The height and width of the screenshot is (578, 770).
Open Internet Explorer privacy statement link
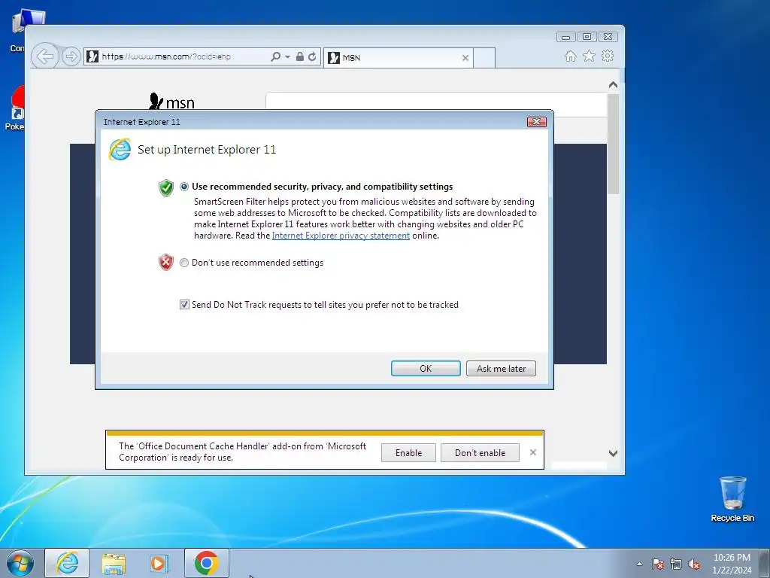pyautogui.click(x=341, y=236)
